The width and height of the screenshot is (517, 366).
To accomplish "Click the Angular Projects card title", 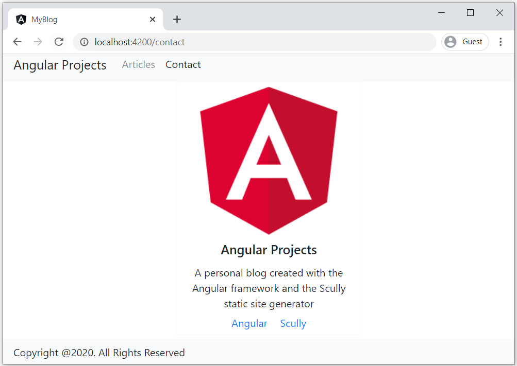I will pos(269,250).
